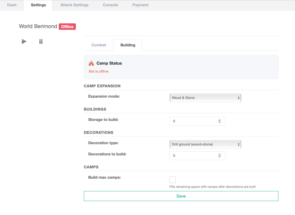This screenshot has width=295, height=215.
Task: Click the Storage to build stepper arrows
Action: point(219,121)
